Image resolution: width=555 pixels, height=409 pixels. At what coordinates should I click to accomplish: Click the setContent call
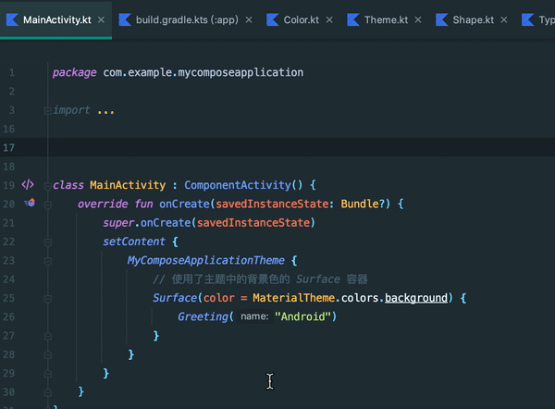coord(134,242)
